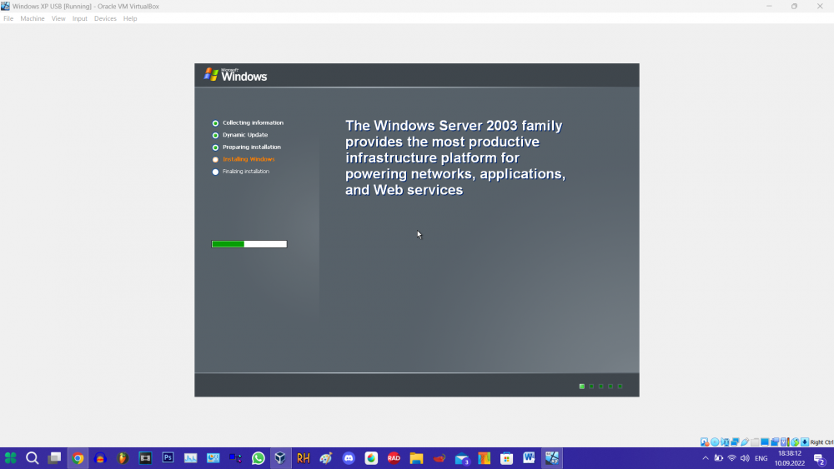834x469 pixels.
Task: Open Discord from the taskbar
Action: tap(349, 458)
